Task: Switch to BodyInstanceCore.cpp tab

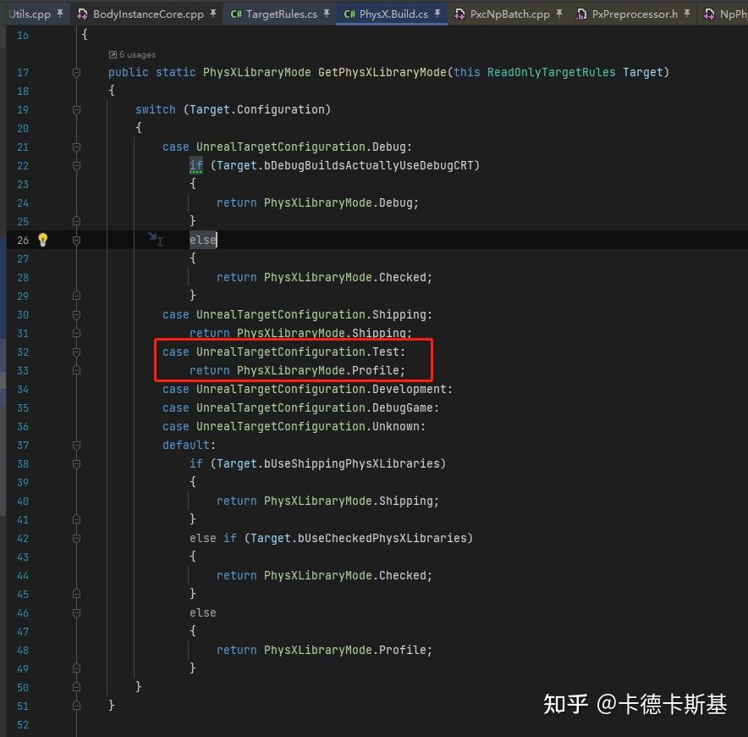Action: (x=148, y=14)
